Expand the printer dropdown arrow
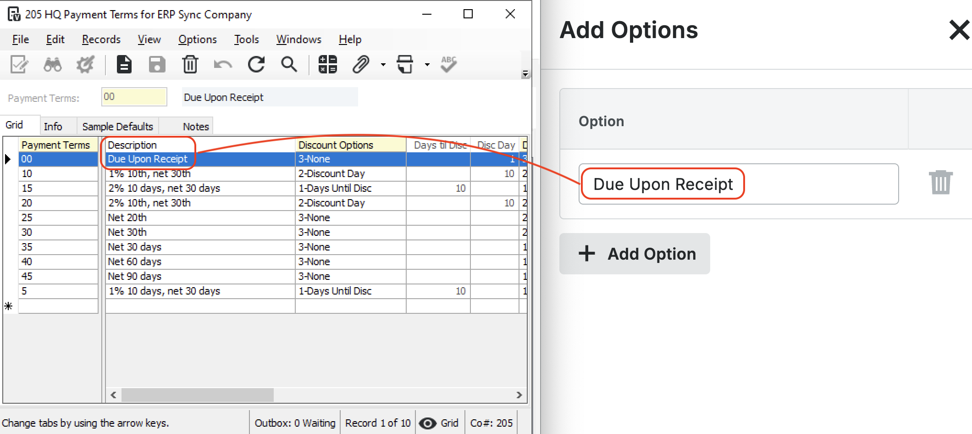The height and width of the screenshot is (434, 972). point(427,65)
